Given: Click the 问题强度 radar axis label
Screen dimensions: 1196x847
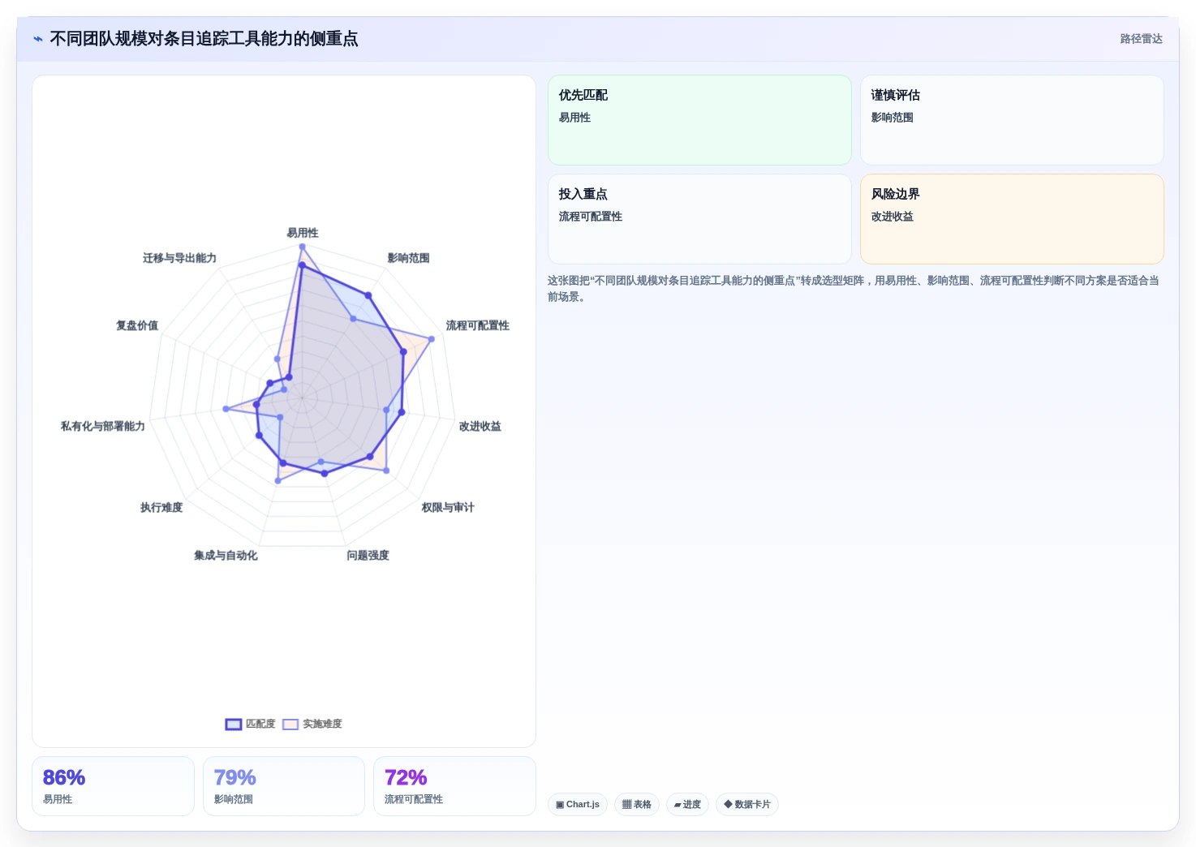Looking at the screenshot, I should (368, 556).
